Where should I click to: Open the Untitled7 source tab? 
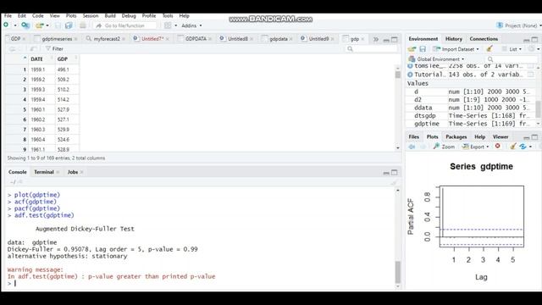[152, 39]
